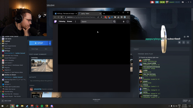Image resolution: width=193 pixels, height=108 pixels.
Task: Open the Windows Start menu
Action: (2, 106)
